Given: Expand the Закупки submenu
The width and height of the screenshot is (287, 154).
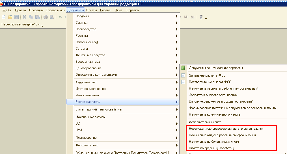Looking at the screenshot, I should 123,23.
